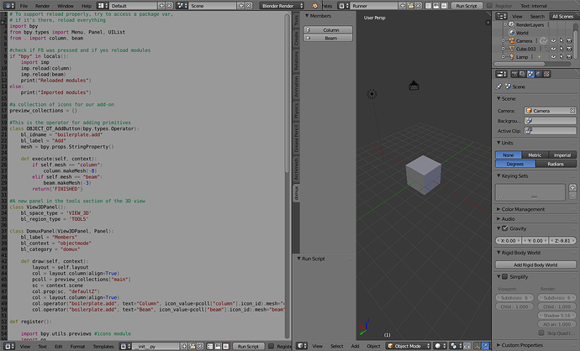Open the Help menu
Viewport: 580px width, 351px height.
pyautogui.click(x=87, y=6)
